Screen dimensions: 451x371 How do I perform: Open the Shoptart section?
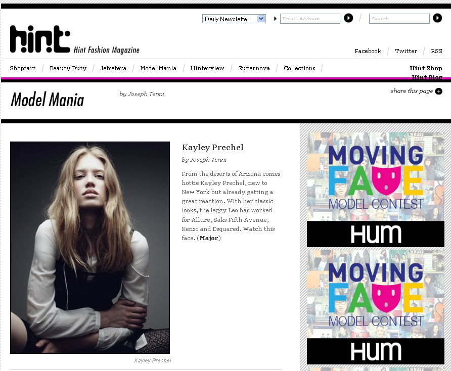(x=22, y=68)
